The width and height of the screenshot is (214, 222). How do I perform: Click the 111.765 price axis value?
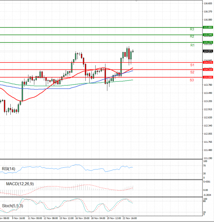(x=208, y=142)
